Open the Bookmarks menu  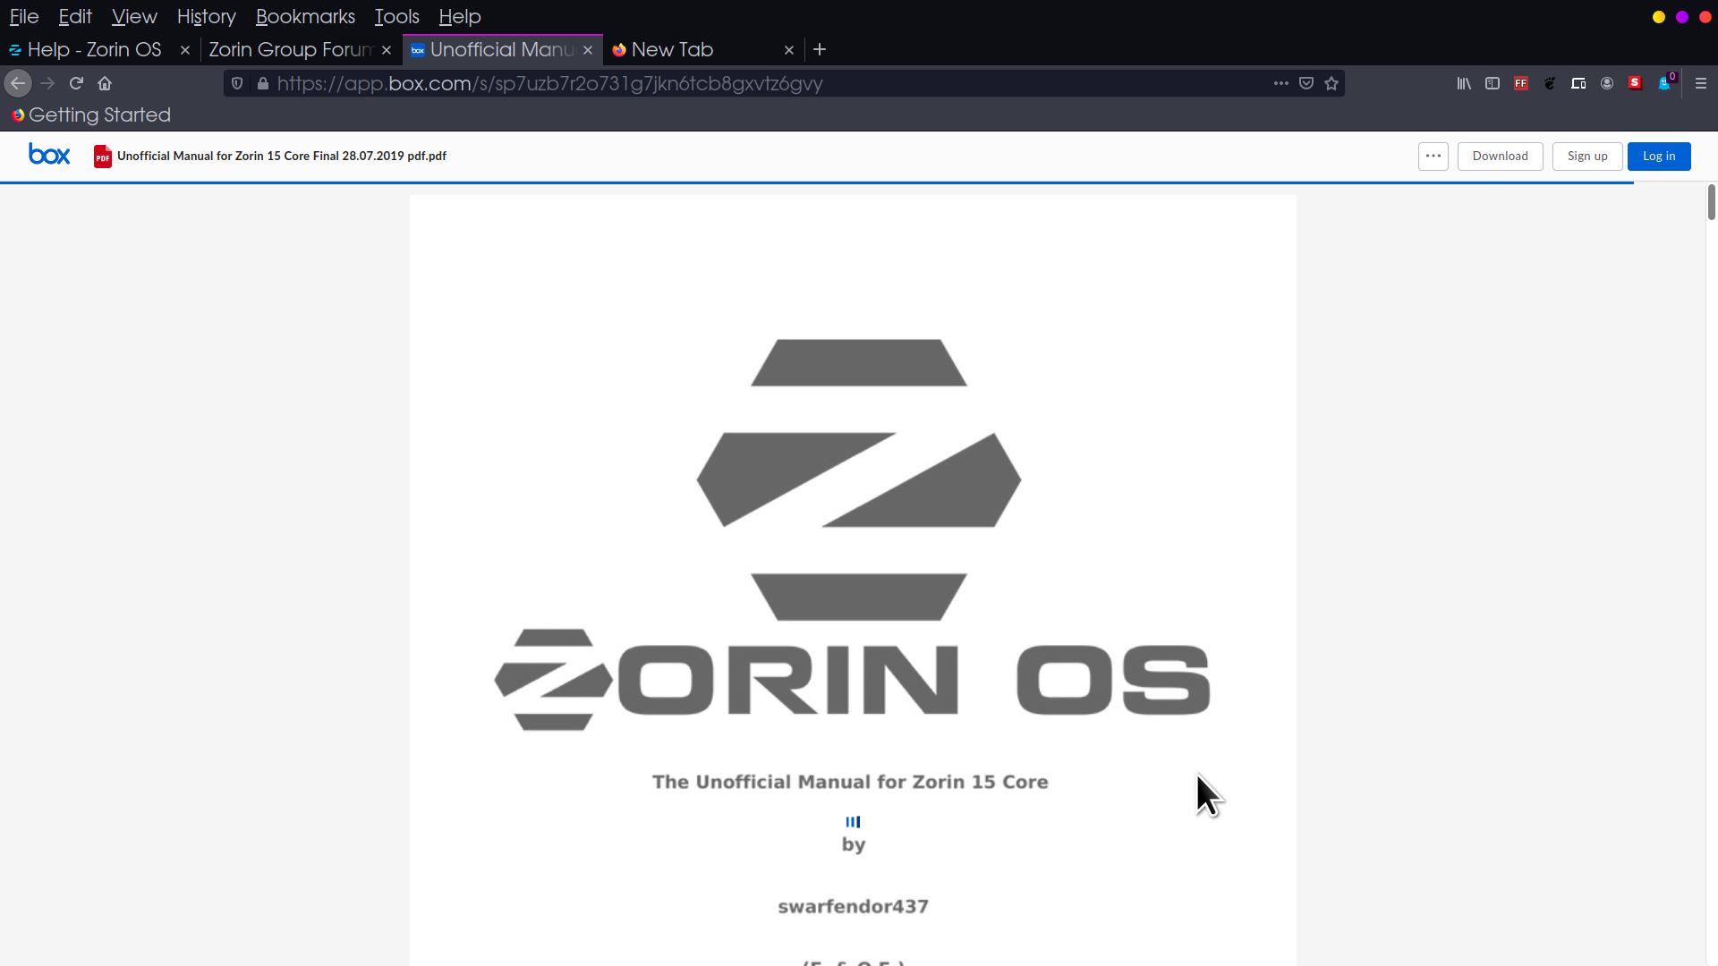305,16
